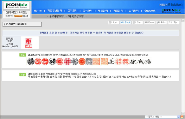The image size is (185, 119).
Task: Click the KOINbiz logo at top left
Action: [16, 6]
